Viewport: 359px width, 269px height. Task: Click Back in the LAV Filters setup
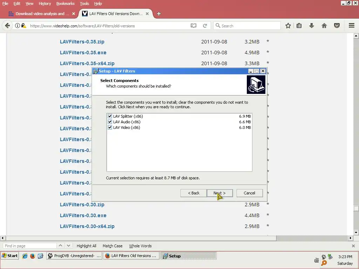(194, 193)
